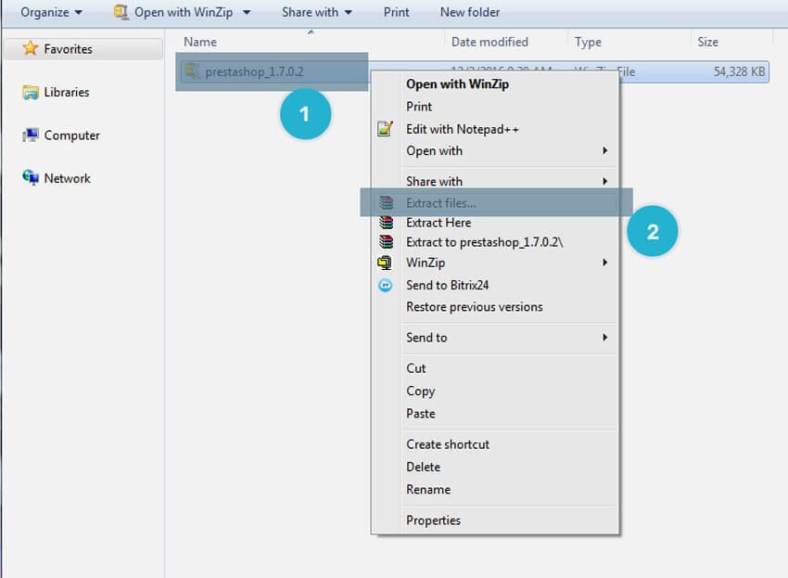Choose Extract to prestashop_1.7.0.2\ option
788x578 pixels.
click(x=484, y=242)
